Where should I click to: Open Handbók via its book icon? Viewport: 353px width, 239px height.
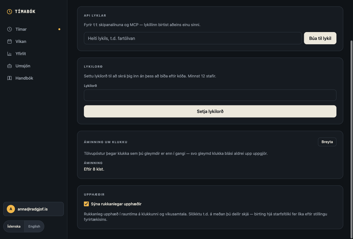coord(10,78)
